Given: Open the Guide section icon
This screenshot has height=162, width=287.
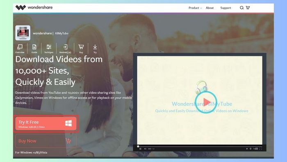Looking at the screenshot, I should 34,49.
